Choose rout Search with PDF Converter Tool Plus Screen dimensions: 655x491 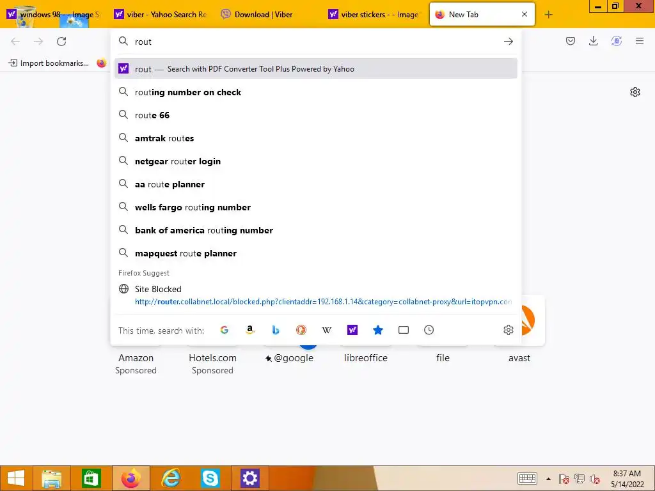[316, 69]
